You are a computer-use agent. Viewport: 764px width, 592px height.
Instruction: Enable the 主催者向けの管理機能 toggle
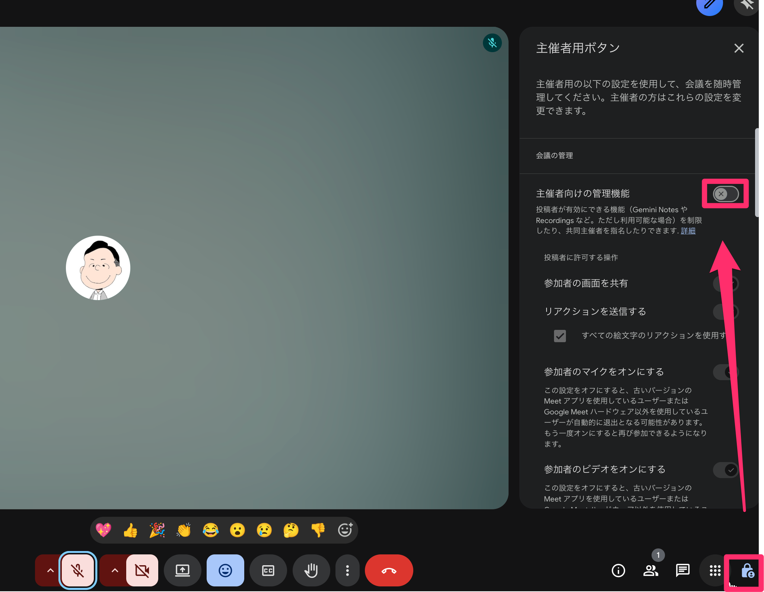tap(725, 194)
